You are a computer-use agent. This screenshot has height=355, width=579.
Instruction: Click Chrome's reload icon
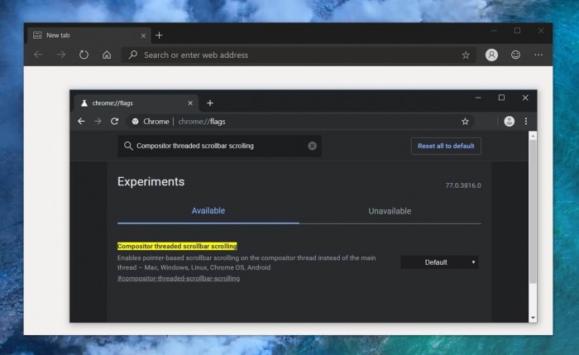tap(114, 121)
